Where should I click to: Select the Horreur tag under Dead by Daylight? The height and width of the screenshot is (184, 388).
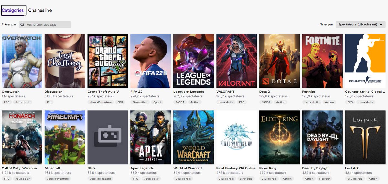(x=325, y=179)
